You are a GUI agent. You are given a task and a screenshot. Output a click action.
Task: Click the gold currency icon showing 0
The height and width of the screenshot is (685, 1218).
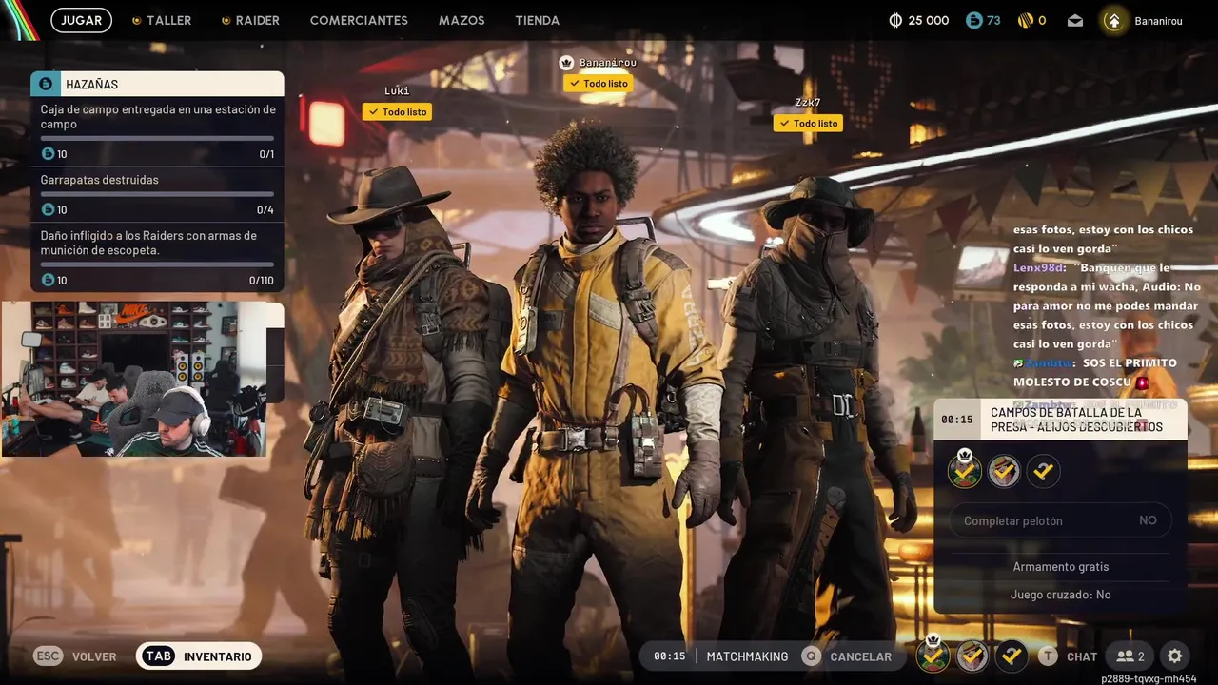pos(1025,20)
